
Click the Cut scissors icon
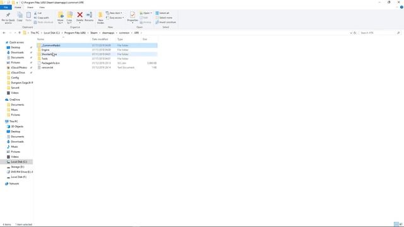pyautogui.click(x=35, y=13)
